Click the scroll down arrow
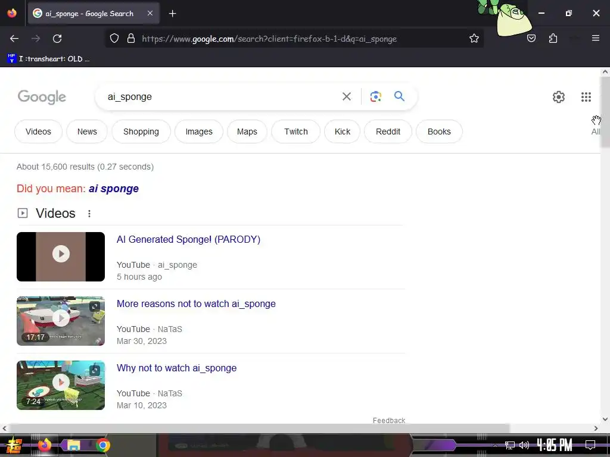This screenshot has width=610, height=457. pos(605,420)
